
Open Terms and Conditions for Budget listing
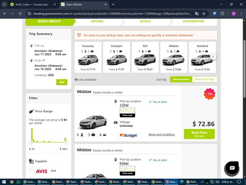click(x=161, y=135)
